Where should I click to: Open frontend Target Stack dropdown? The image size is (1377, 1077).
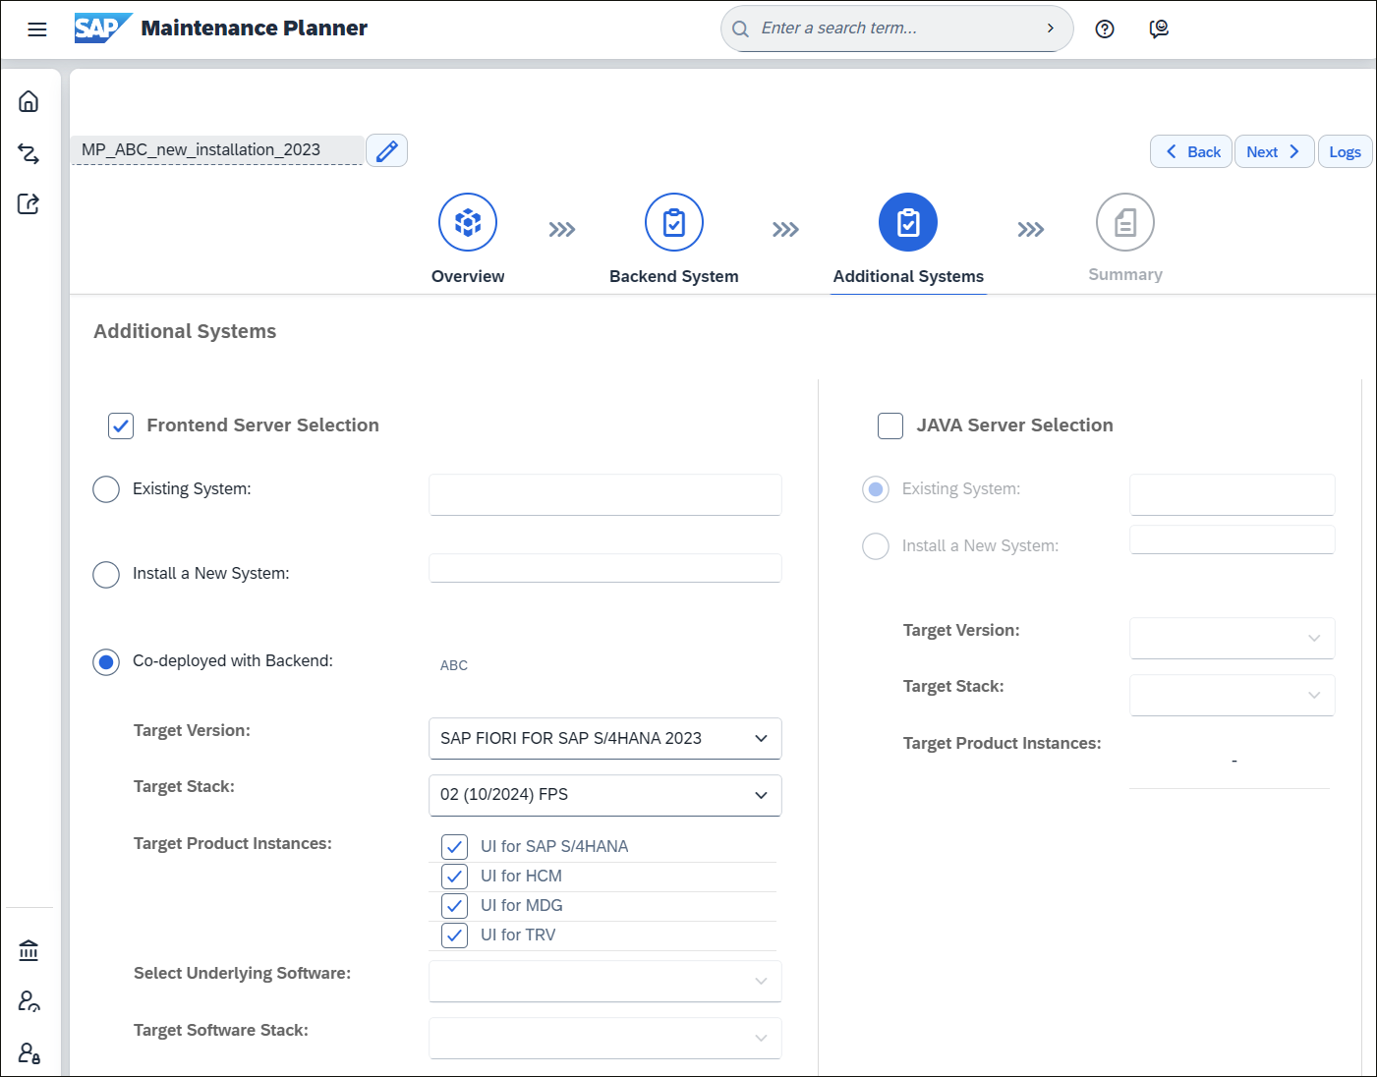tap(605, 795)
